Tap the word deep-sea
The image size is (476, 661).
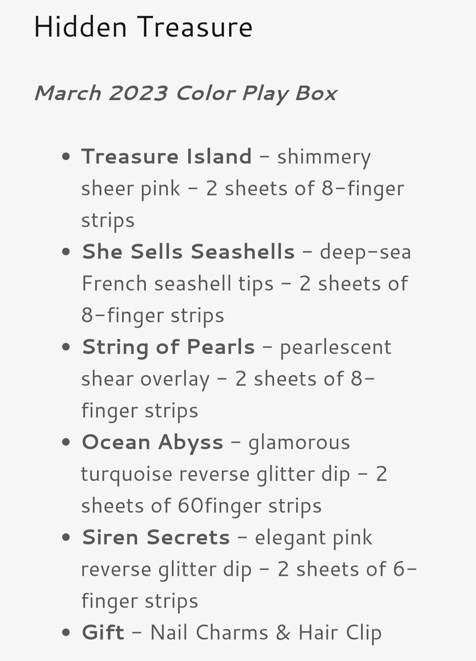[x=365, y=252]
